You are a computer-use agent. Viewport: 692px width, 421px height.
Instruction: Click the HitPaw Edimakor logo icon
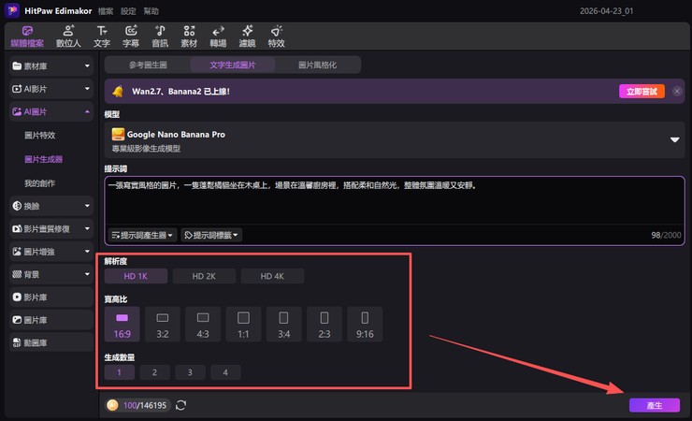tap(12, 10)
